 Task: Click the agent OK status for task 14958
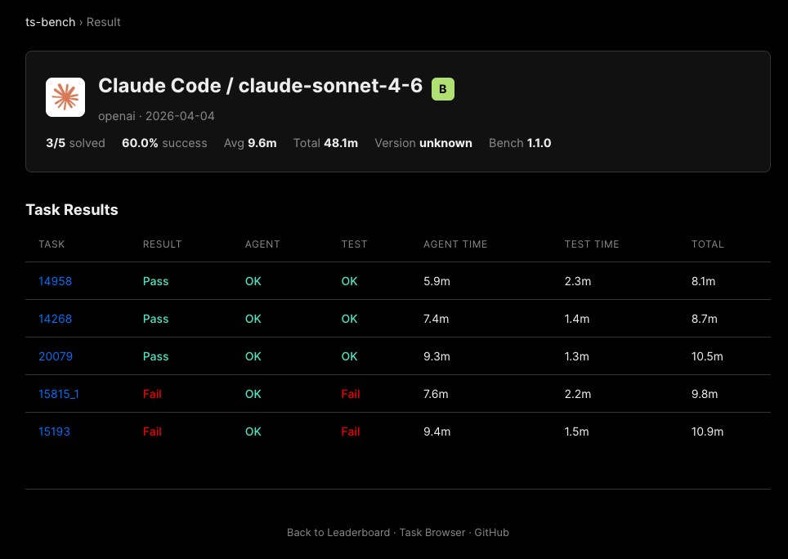point(253,281)
